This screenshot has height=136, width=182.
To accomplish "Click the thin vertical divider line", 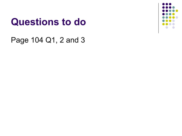I will (x=158, y=18).
